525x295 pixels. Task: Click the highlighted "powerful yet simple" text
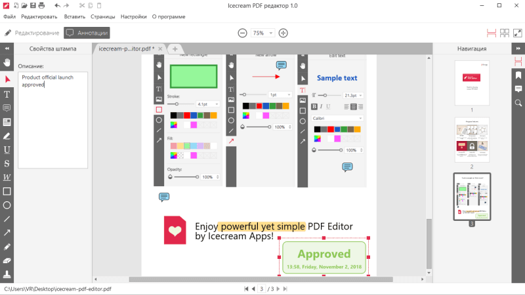coord(261,226)
